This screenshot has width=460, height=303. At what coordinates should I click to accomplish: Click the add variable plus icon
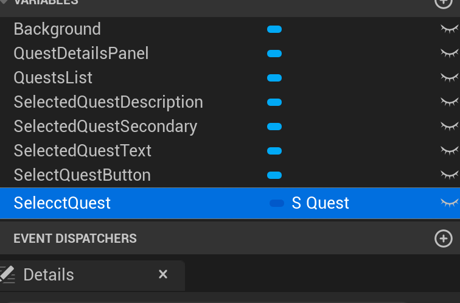[x=444, y=2]
